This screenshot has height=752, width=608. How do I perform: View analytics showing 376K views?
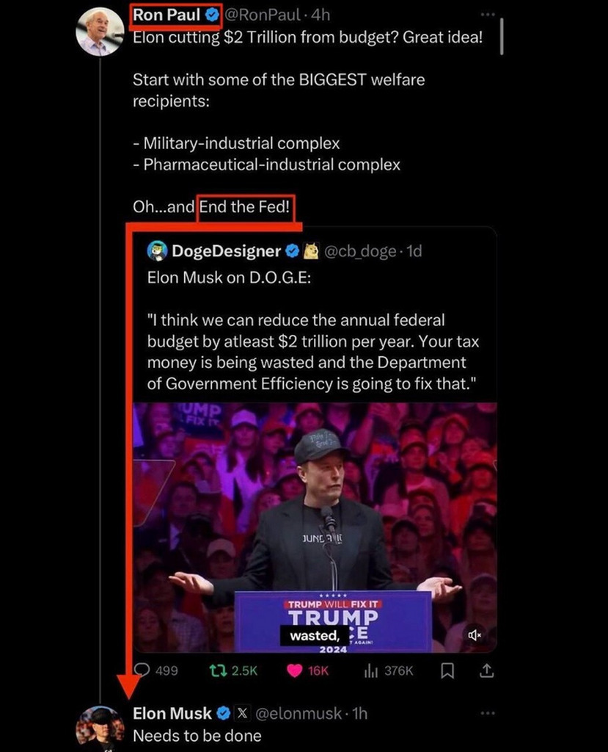click(371, 670)
